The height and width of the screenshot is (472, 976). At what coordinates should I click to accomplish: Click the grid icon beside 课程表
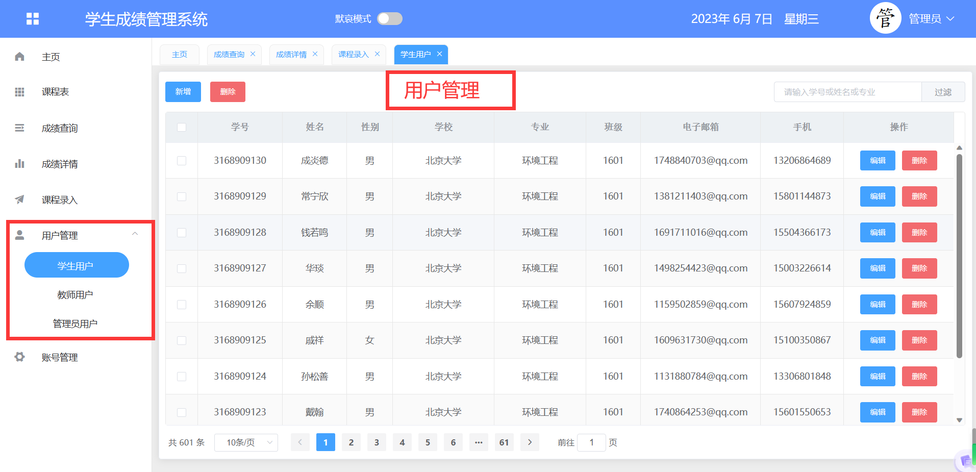[19, 92]
